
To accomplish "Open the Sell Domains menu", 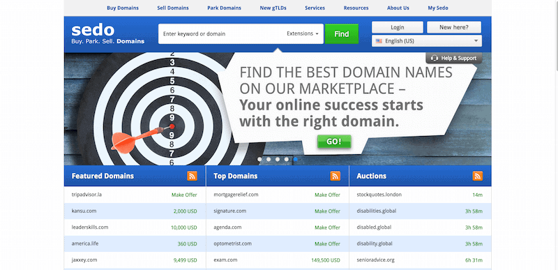I will [x=173, y=8].
